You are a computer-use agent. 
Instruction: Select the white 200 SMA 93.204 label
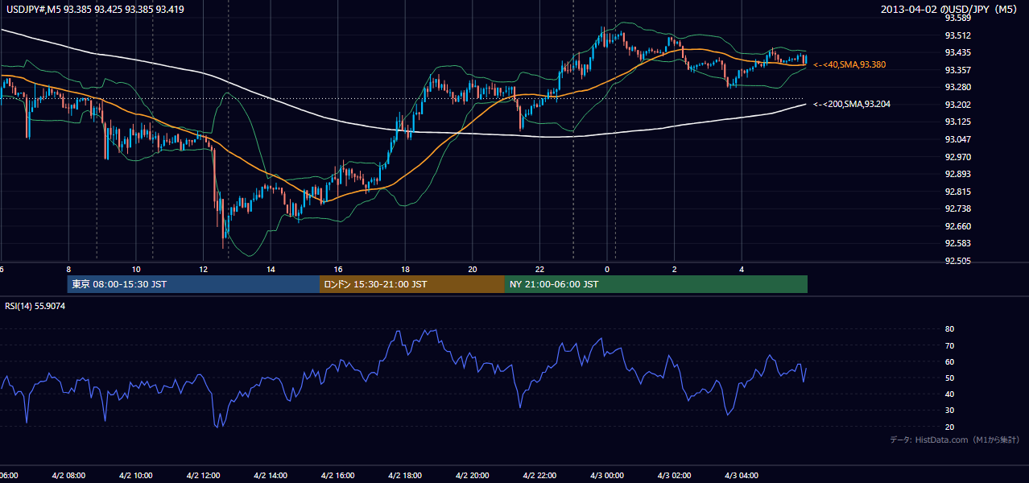click(852, 104)
